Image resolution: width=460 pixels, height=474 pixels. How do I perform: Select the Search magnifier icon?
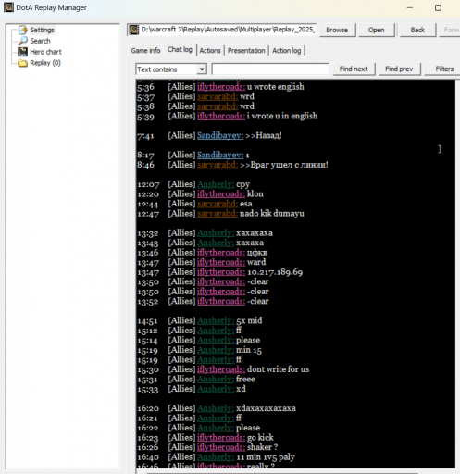[x=22, y=41]
